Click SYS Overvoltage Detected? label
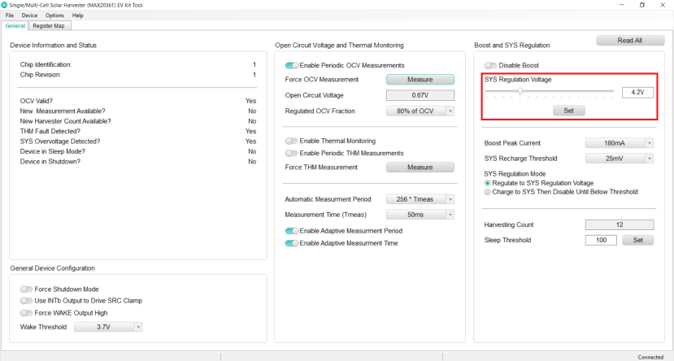The image size is (674, 361). [x=59, y=141]
